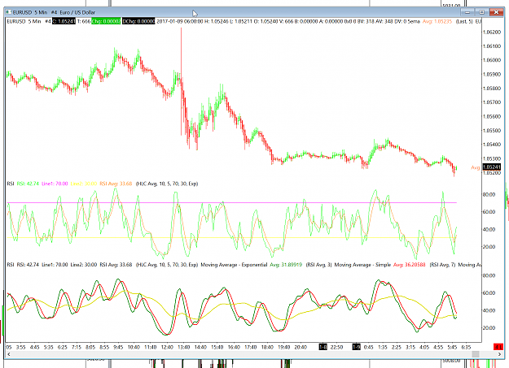Image resolution: width=509 pixels, height=368 pixels.
Task: Click the red Avg: 36.20588 label in lower panel
Action: coord(410,265)
